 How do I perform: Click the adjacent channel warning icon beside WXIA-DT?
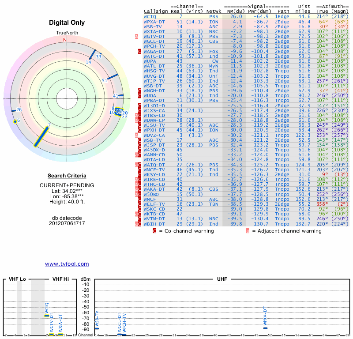pos(137,37)
